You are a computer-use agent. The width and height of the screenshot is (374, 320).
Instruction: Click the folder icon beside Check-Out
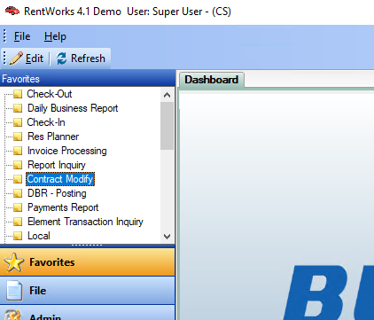18,94
